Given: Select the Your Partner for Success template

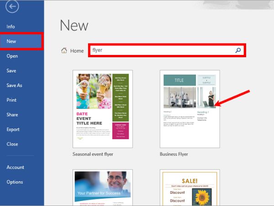Looking at the screenshot, I should [102, 188].
